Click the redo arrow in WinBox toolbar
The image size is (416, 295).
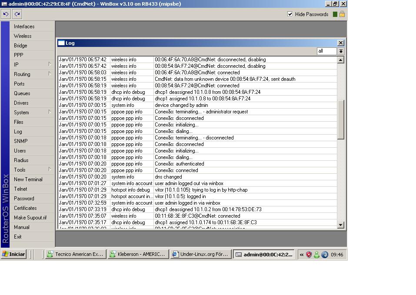(x=17, y=14)
